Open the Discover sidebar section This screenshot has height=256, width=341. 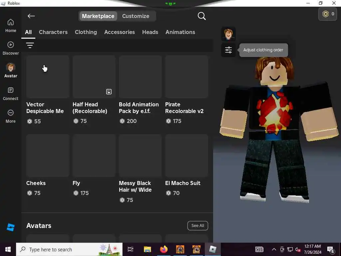click(10, 48)
